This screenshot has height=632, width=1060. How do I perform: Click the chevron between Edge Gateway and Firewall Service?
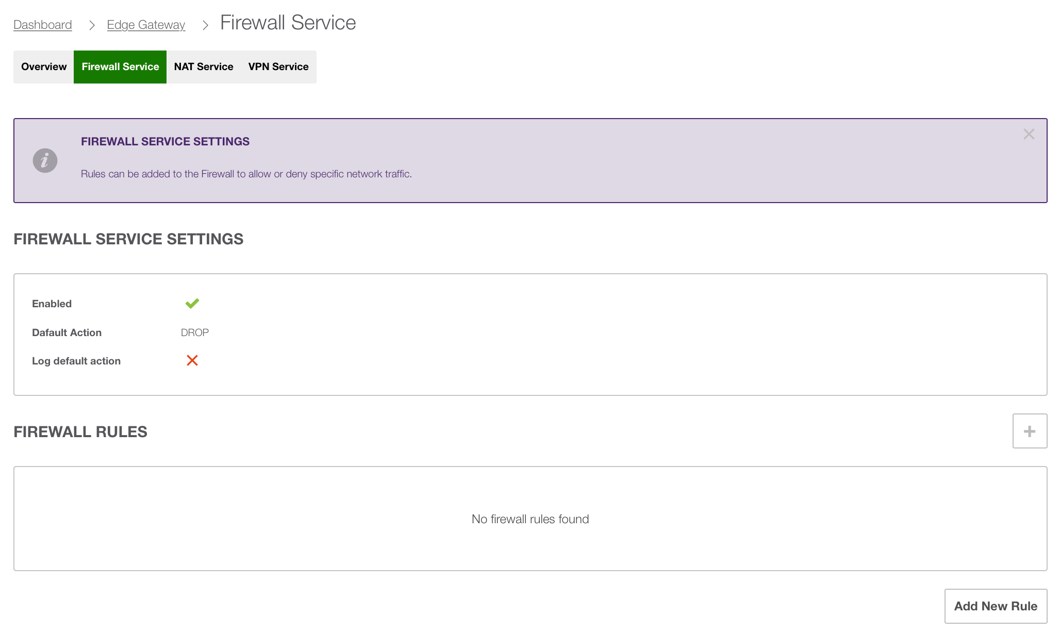click(205, 24)
